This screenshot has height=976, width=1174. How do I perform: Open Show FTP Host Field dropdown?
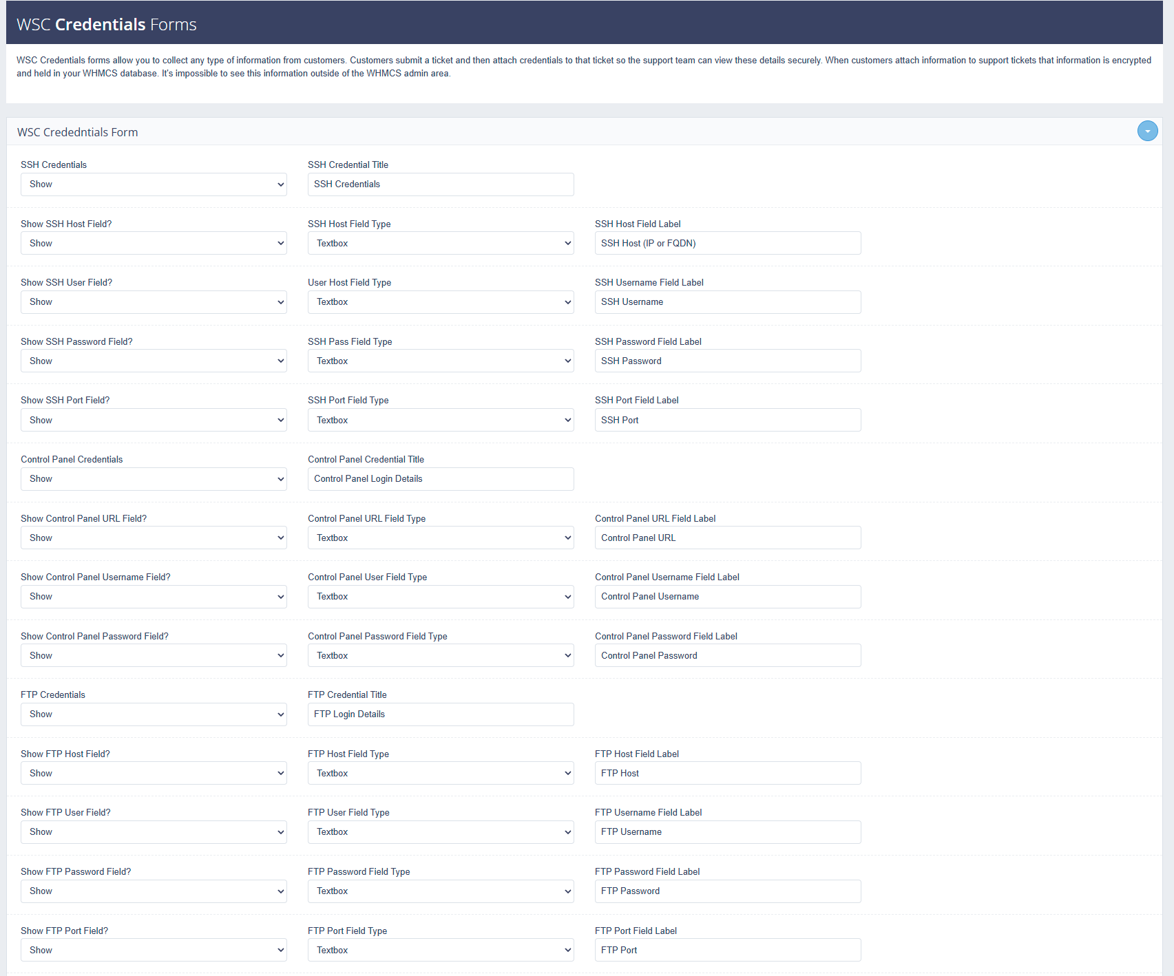click(154, 773)
